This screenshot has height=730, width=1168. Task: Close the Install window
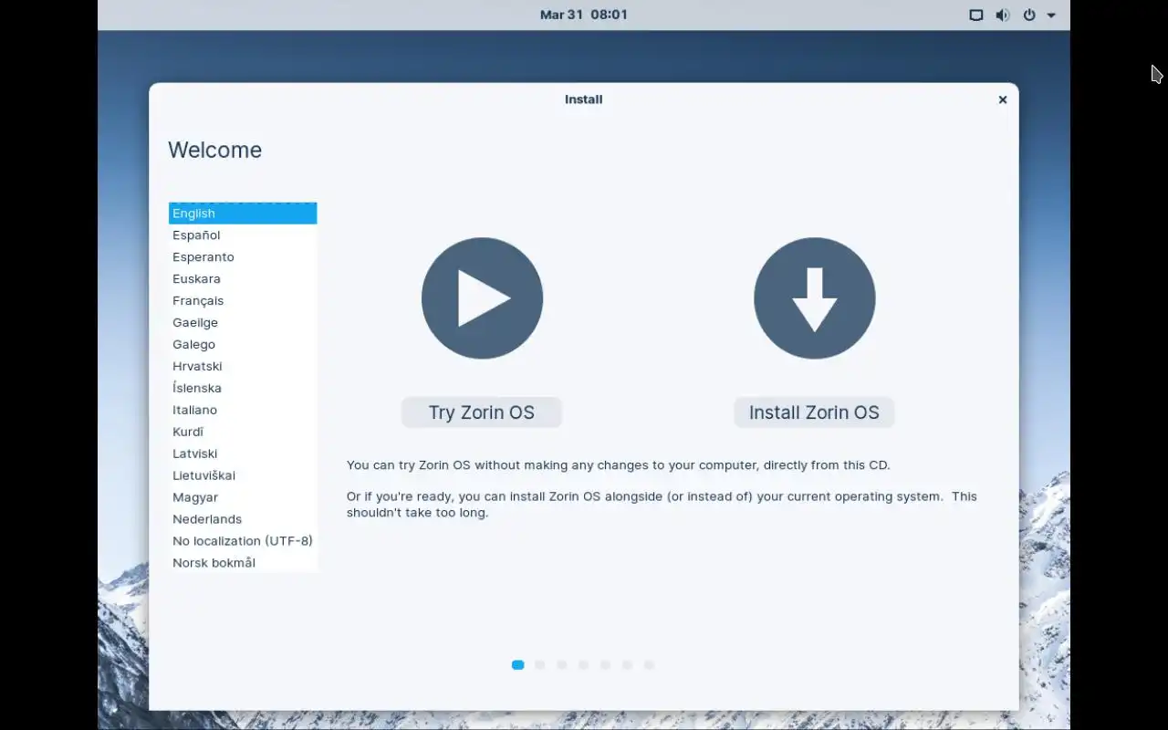point(1002,99)
